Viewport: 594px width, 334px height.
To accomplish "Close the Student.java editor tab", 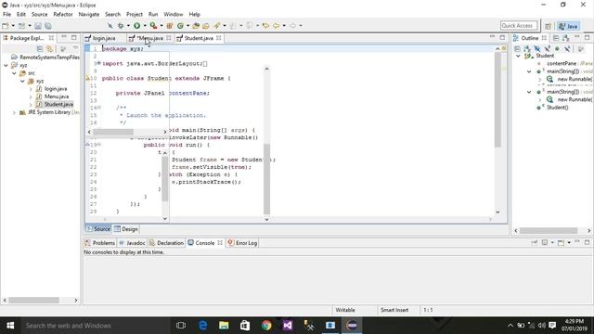I will click(219, 38).
